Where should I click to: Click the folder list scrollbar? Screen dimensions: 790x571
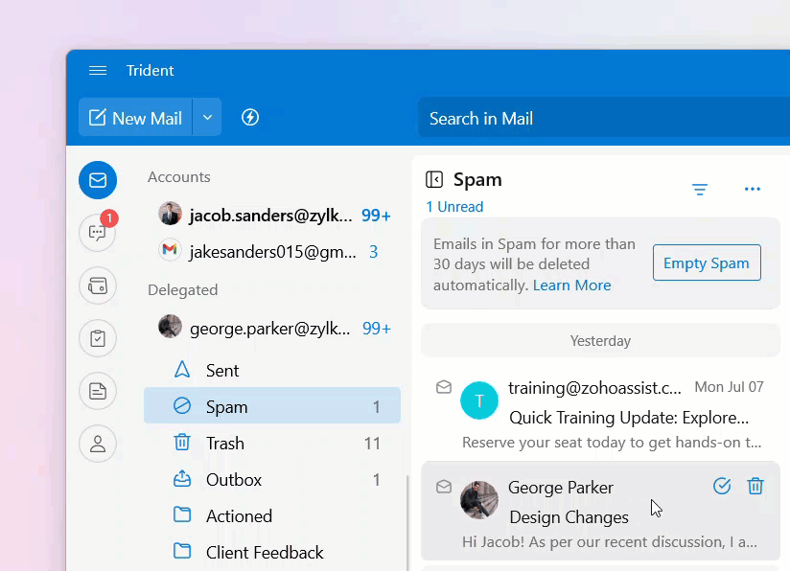[x=407, y=523]
